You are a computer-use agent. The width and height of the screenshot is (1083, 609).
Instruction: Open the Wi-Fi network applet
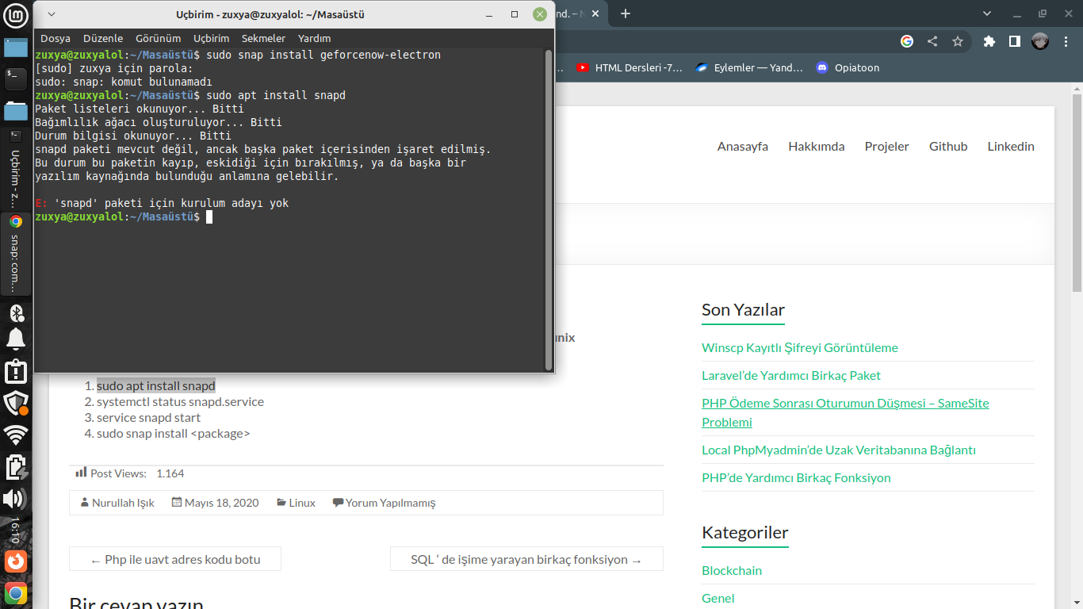click(16, 434)
